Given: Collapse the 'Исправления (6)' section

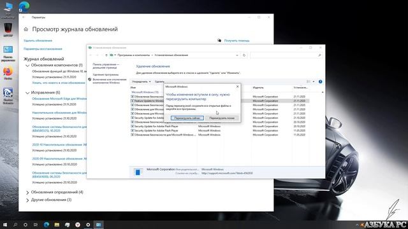Looking at the screenshot, I should 43,92.
